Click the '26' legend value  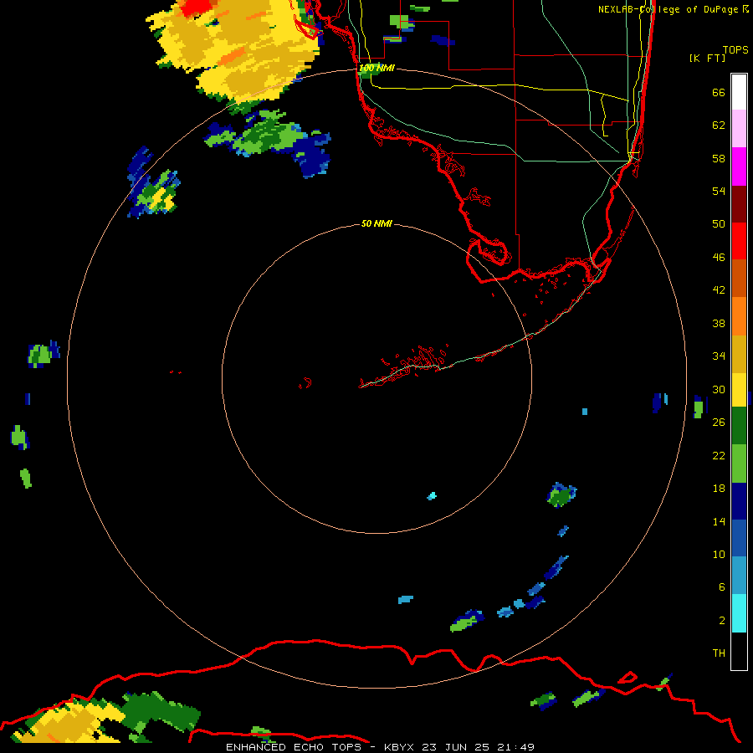tap(719, 423)
